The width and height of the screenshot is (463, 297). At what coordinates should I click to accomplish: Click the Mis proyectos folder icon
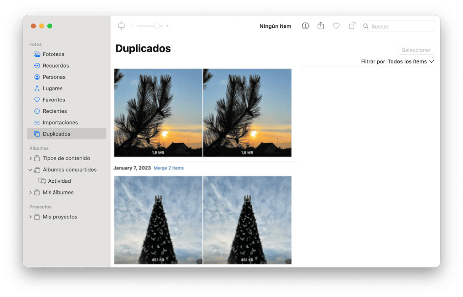[37, 217]
